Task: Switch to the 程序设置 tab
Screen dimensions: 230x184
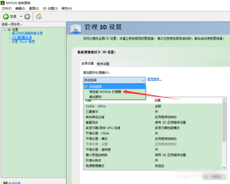Action: [x=103, y=64]
